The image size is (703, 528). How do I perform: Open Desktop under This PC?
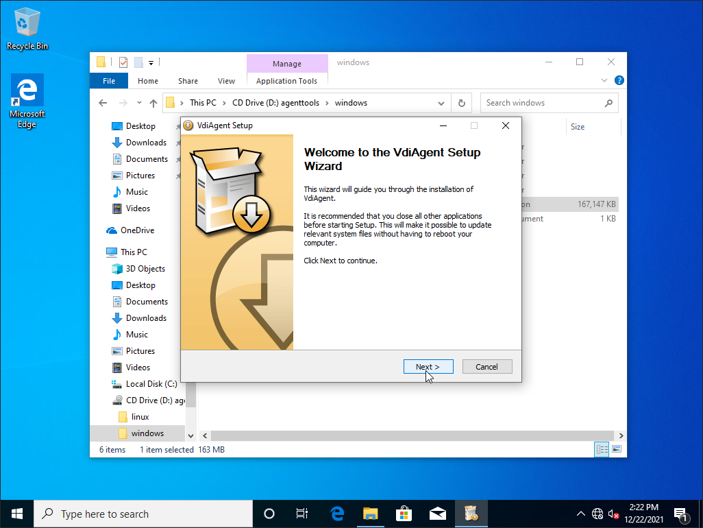140,285
